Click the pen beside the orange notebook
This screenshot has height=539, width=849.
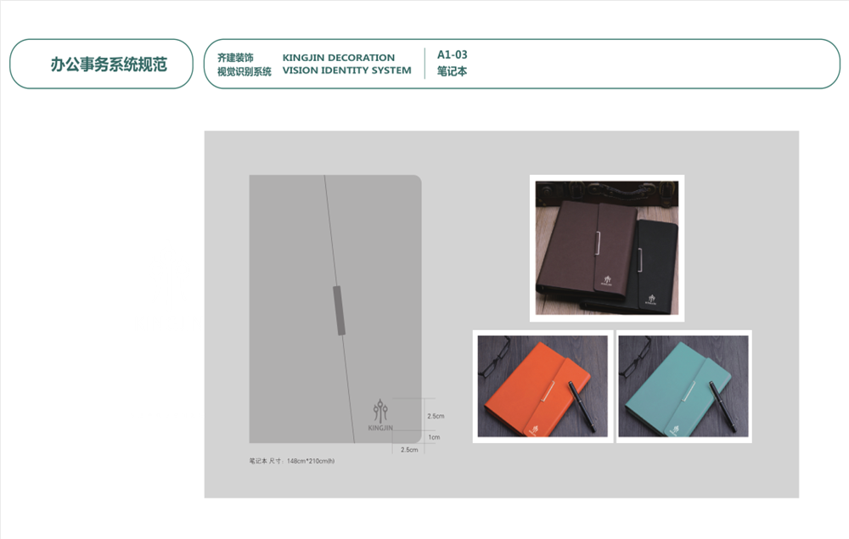click(x=582, y=407)
